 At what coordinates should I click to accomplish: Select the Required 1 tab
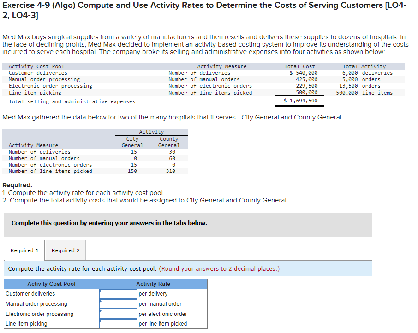[x=24, y=250]
